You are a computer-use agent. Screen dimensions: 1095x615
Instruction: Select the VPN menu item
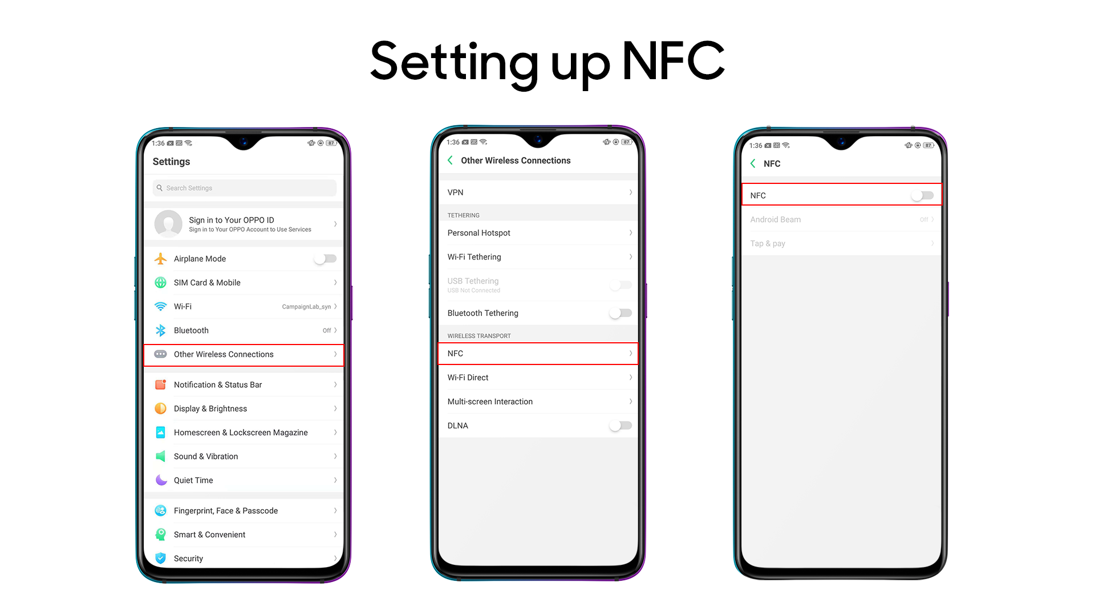pyautogui.click(x=538, y=192)
